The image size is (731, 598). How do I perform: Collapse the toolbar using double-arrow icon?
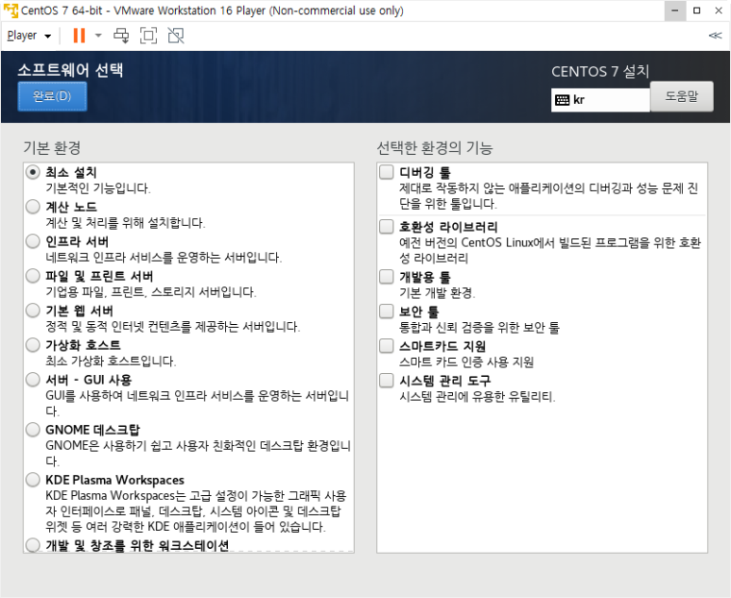[x=715, y=35]
